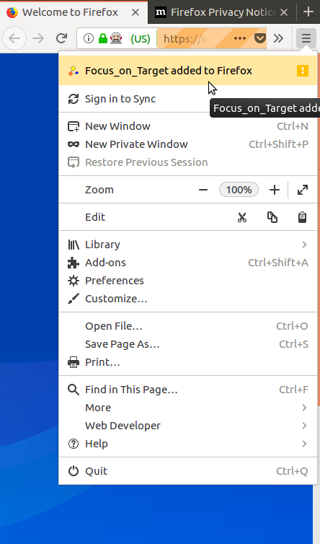The image size is (320, 544).
Task: Zoom out with the minus button
Action: coord(203,190)
